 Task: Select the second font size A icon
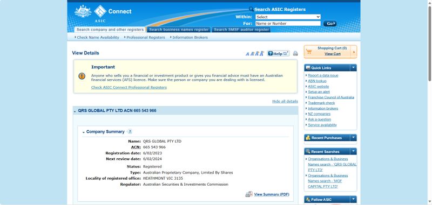[x=252, y=54]
